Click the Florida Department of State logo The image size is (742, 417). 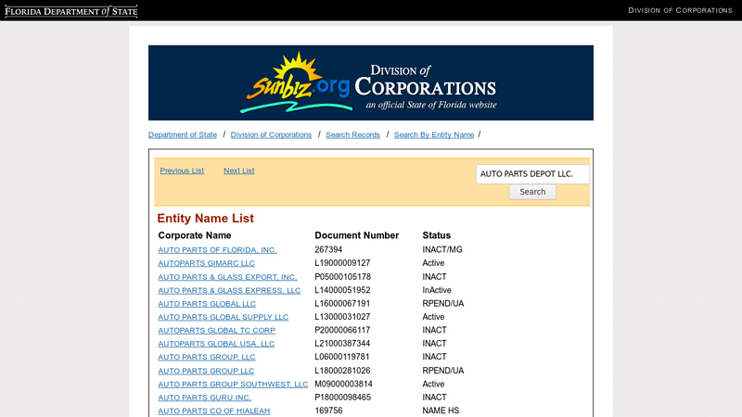71,11
